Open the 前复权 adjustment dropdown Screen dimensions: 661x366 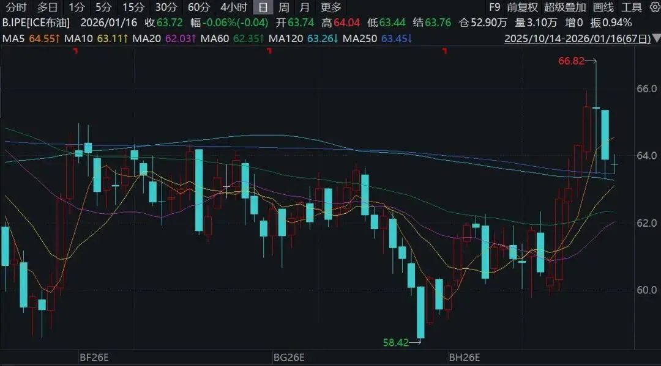[x=522, y=7]
